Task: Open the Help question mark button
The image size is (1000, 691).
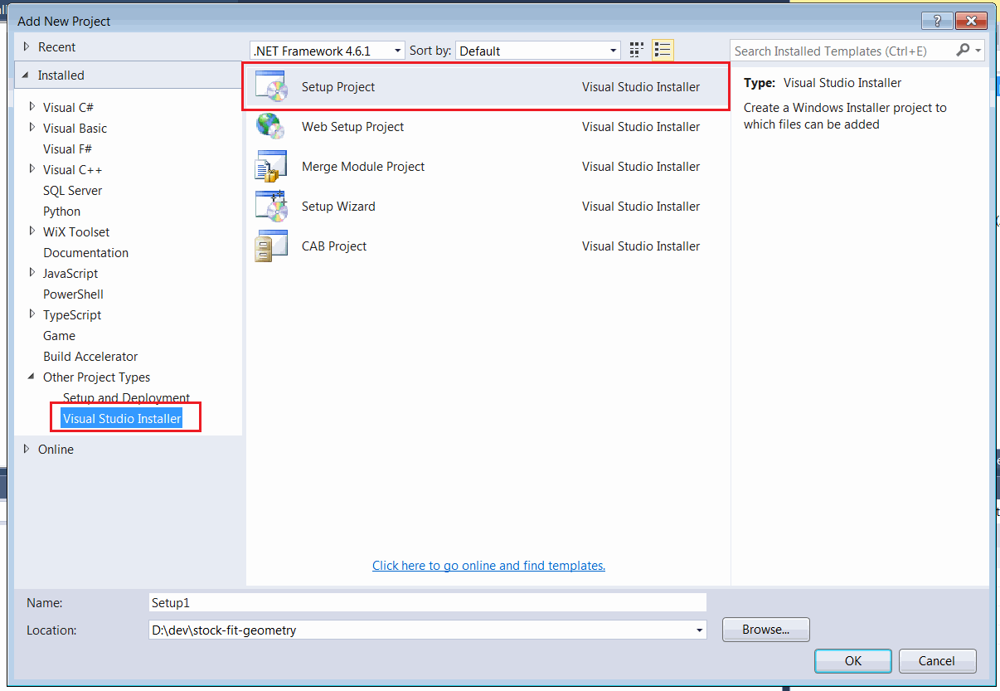Action: coord(936,21)
